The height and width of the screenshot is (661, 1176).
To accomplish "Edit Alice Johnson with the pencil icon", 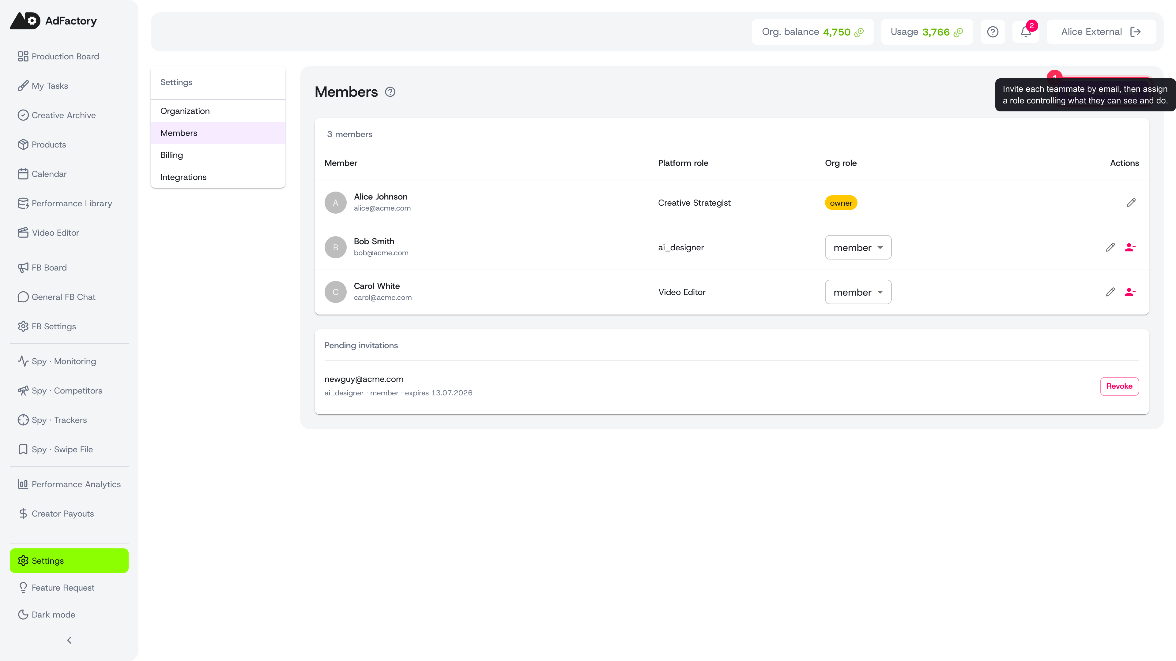I will (1131, 203).
